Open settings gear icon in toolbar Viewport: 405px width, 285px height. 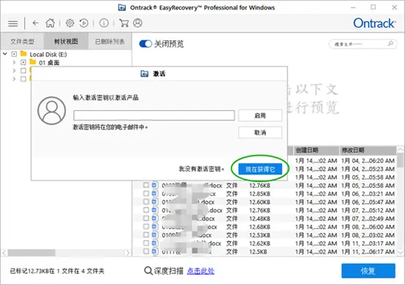coord(69,23)
